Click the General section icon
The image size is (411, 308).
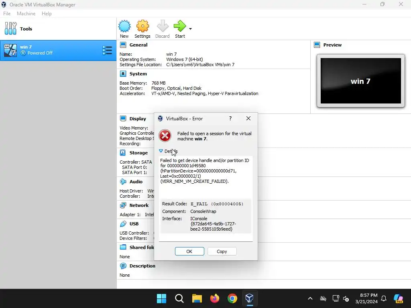pos(123,45)
